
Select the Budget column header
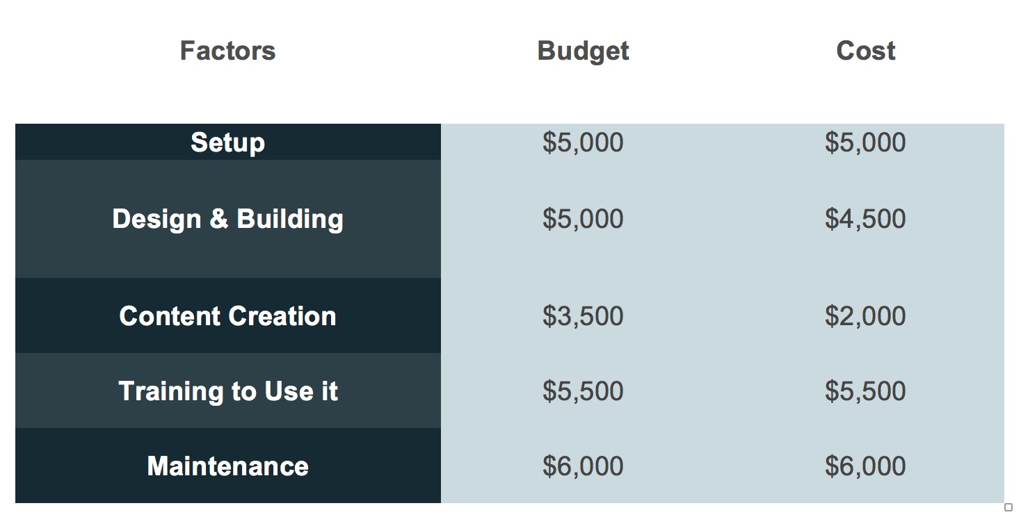(x=583, y=51)
